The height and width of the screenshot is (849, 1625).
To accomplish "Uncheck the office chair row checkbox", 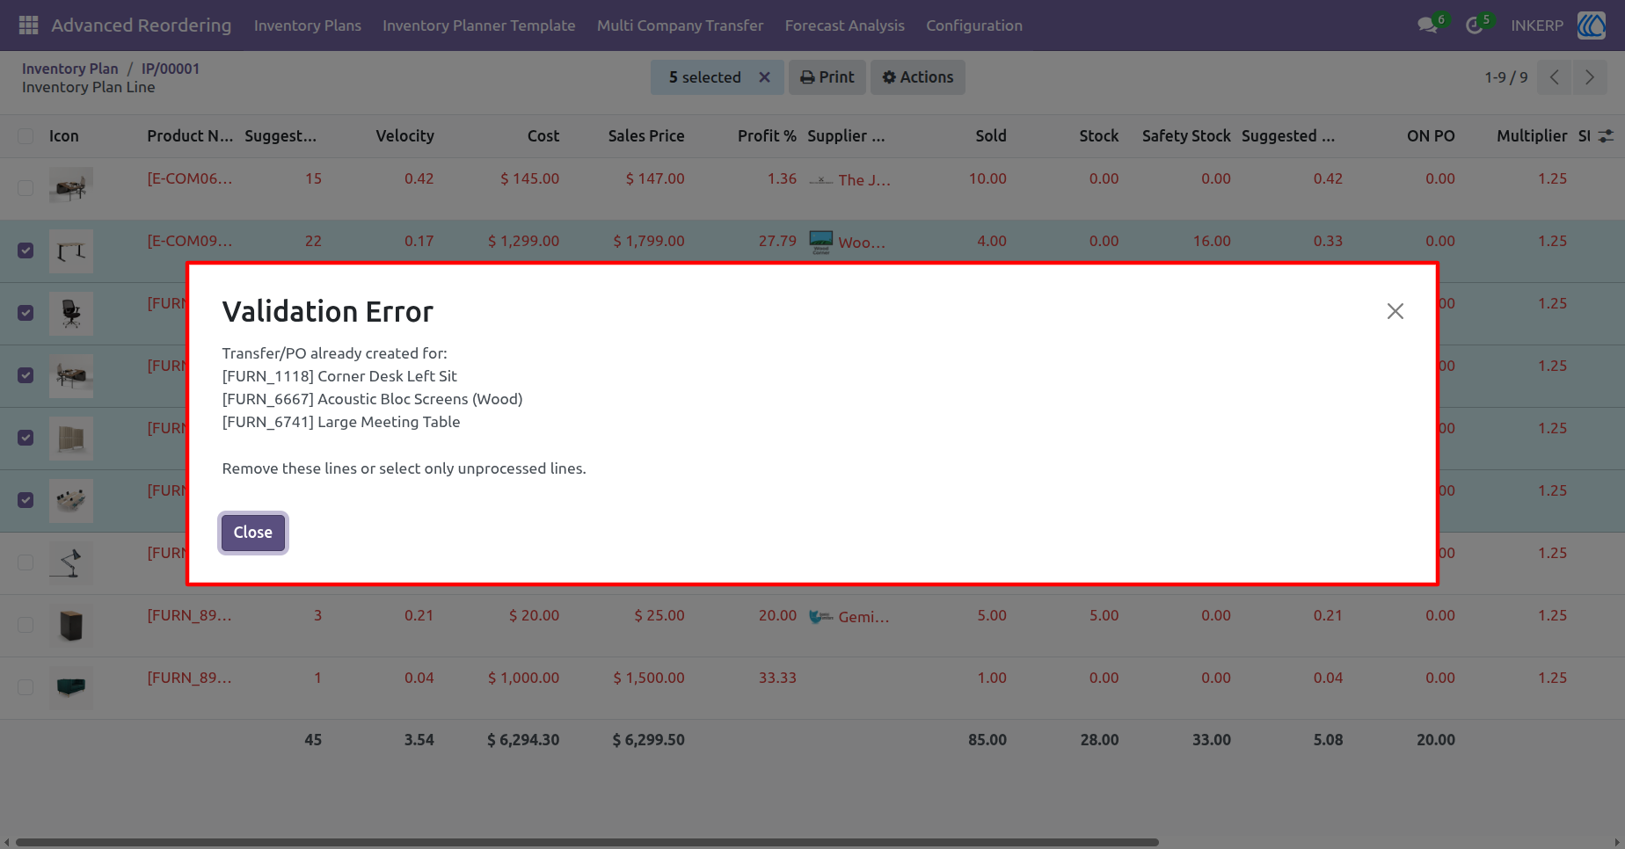I will [x=26, y=313].
